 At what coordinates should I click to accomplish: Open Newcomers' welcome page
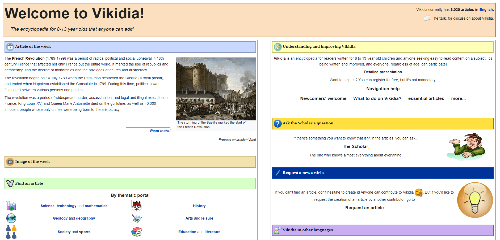(x=323, y=98)
